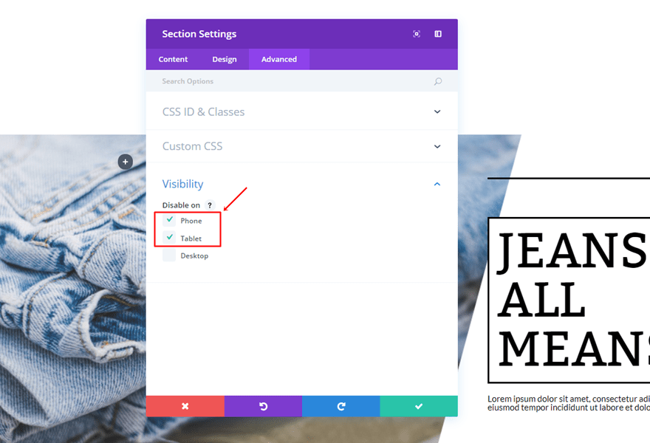Uncheck the Tablet checkbox
Screen dimensions: 650x443
(169, 238)
